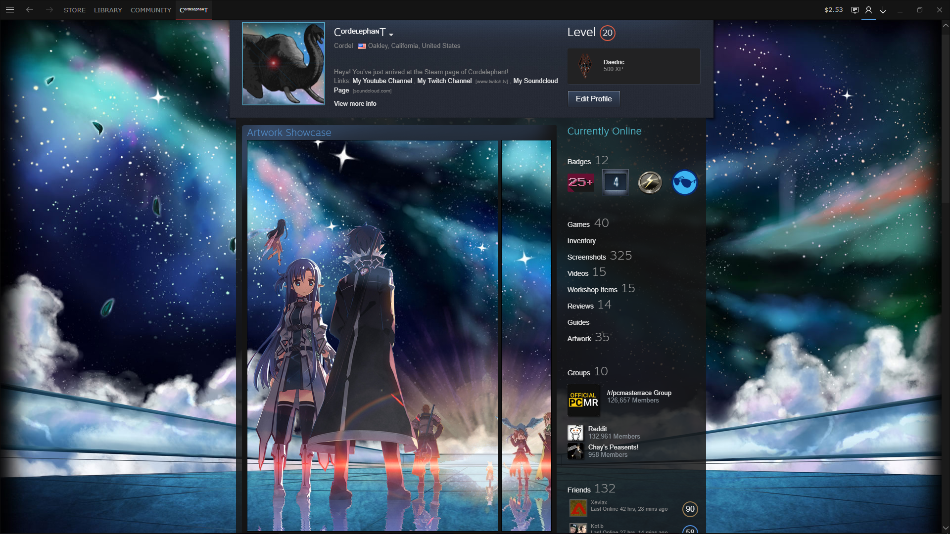Click the 25+ badge icon

pos(580,182)
